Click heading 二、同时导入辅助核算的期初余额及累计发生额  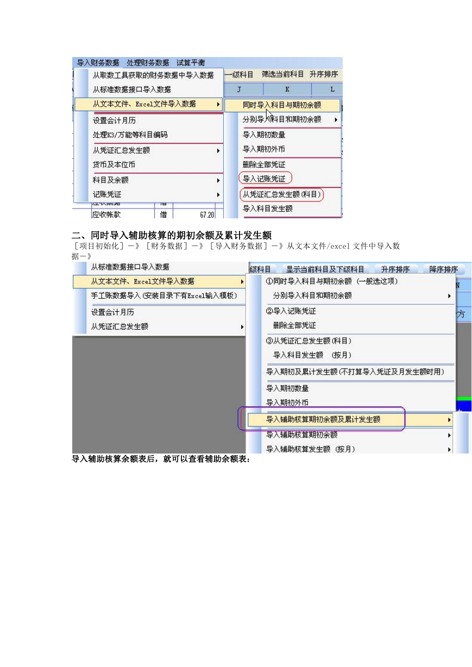point(171,234)
